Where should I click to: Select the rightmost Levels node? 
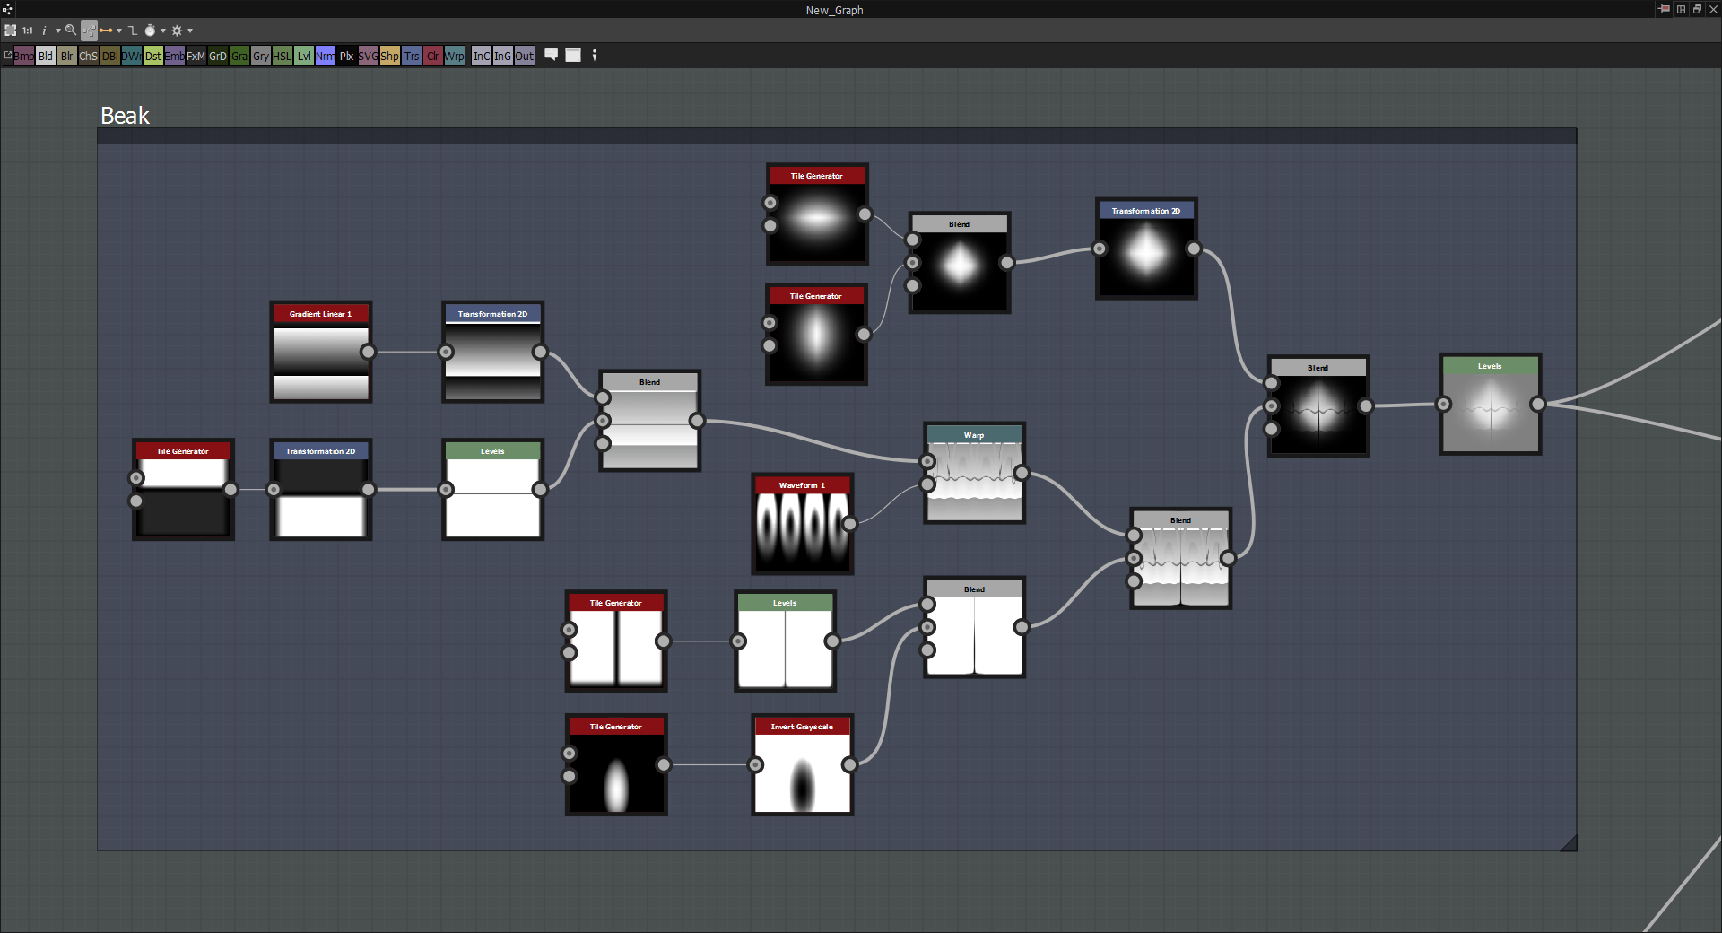1491,404
